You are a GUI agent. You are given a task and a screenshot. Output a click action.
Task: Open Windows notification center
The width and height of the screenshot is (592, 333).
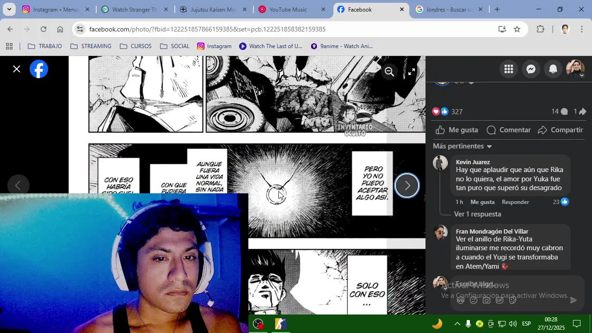click(577, 324)
